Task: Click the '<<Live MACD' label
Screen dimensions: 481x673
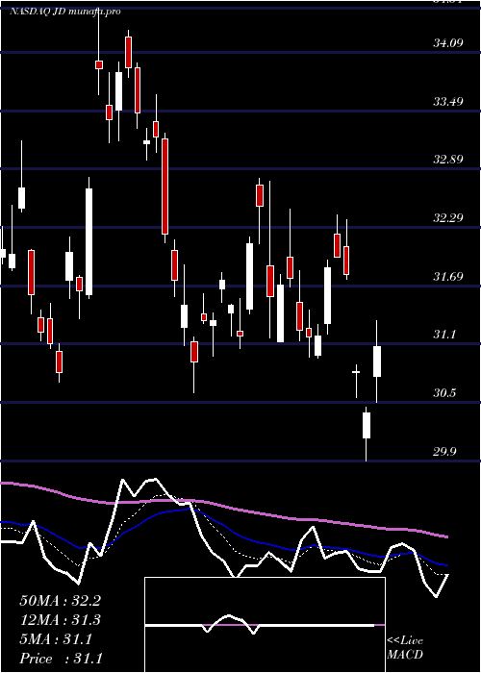Action: pos(405,648)
